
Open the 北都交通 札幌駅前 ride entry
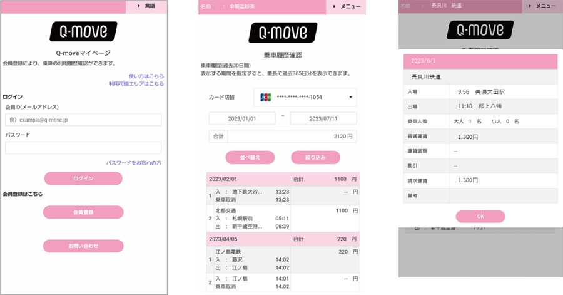point(283,219)
